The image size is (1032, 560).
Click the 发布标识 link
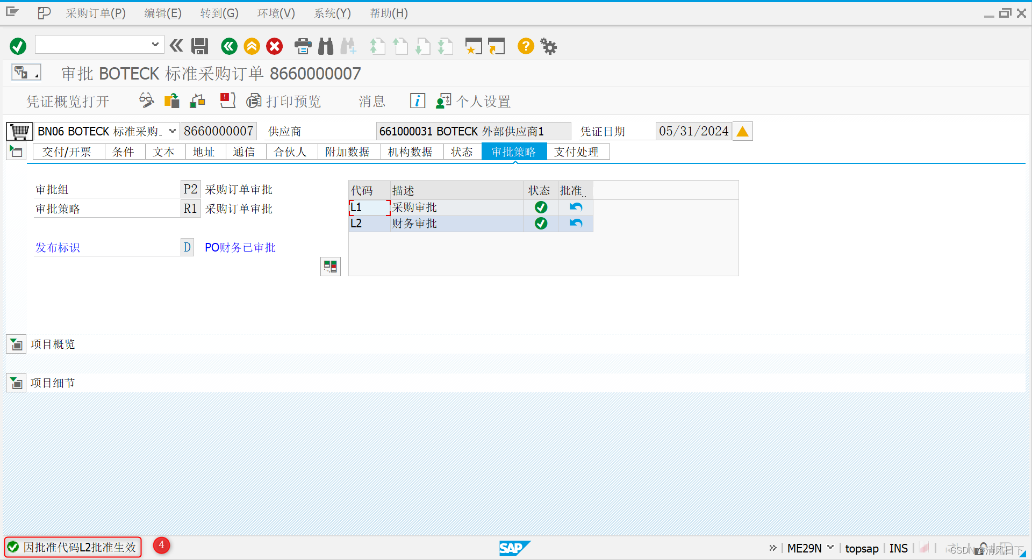(58, 248)
